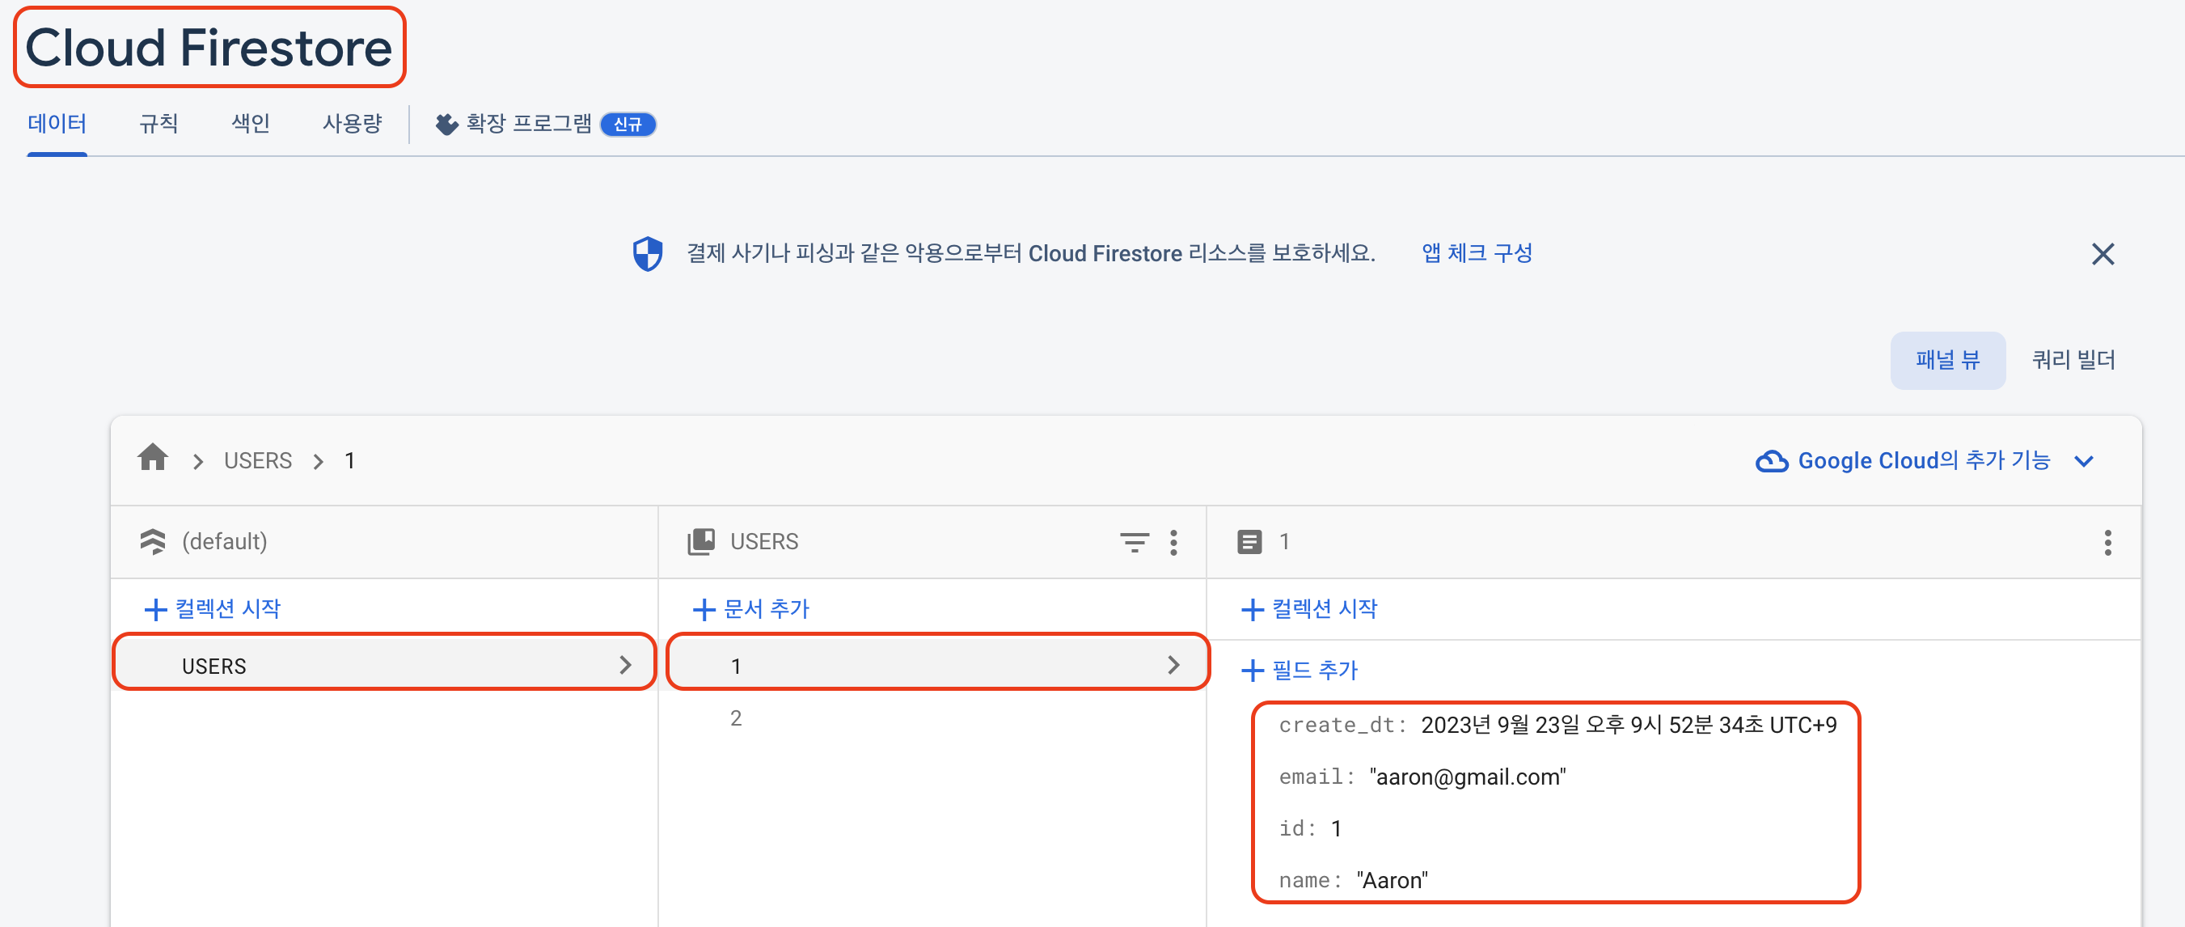This screenshot has width=2185, height=927.
Task: Click 필드 추가 to add a field
Action: 1300,670
